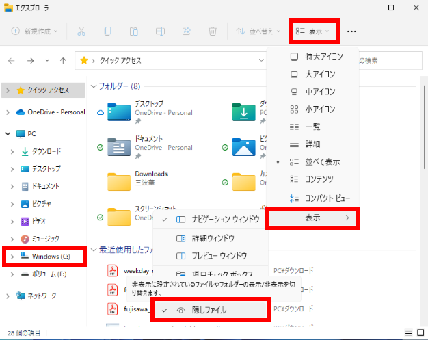428x340 pixels.
Task: Select 大アイコン view option
Action: [313, 74]
